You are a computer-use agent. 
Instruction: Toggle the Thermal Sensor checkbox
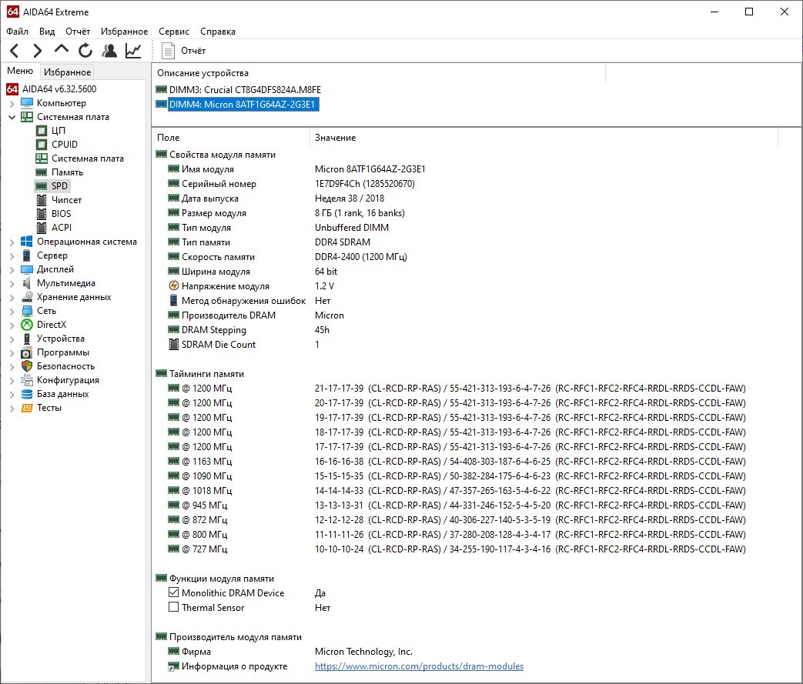[x=173, y=607]
